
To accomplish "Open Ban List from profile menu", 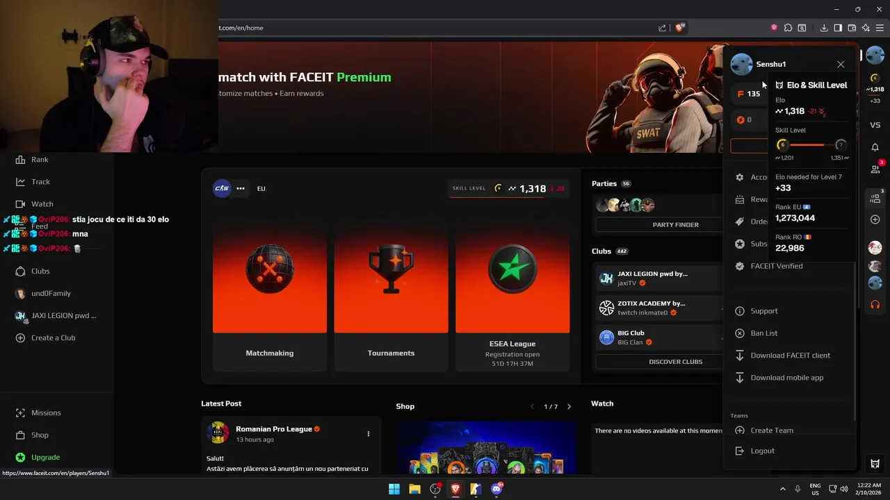I will coord(764,333).
